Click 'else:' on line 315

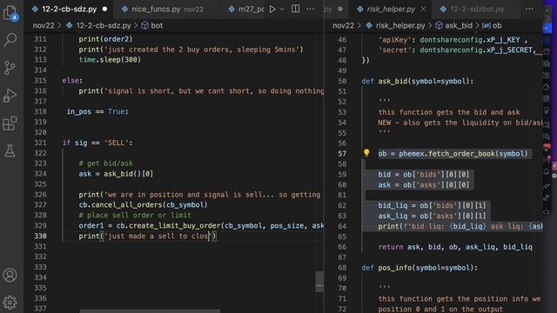[72, 81]
